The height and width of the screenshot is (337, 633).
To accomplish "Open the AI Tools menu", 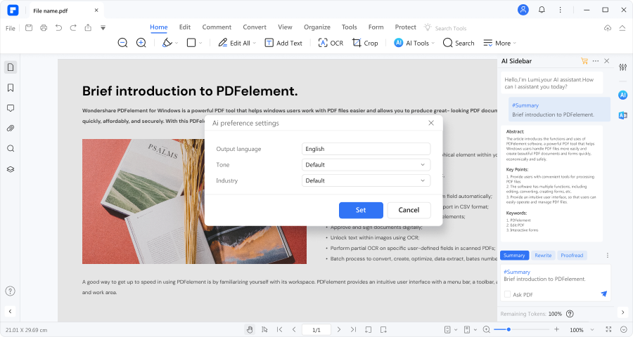I will tap(414, 43).
